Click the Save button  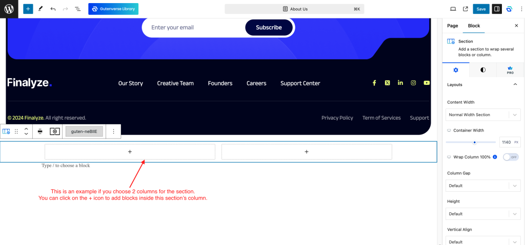pos(481,9)
